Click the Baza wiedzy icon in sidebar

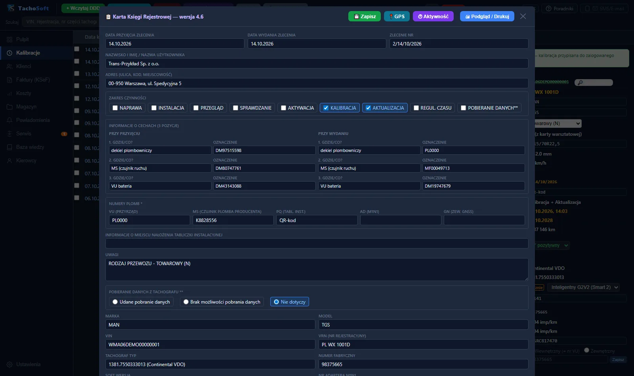point(10,147)
